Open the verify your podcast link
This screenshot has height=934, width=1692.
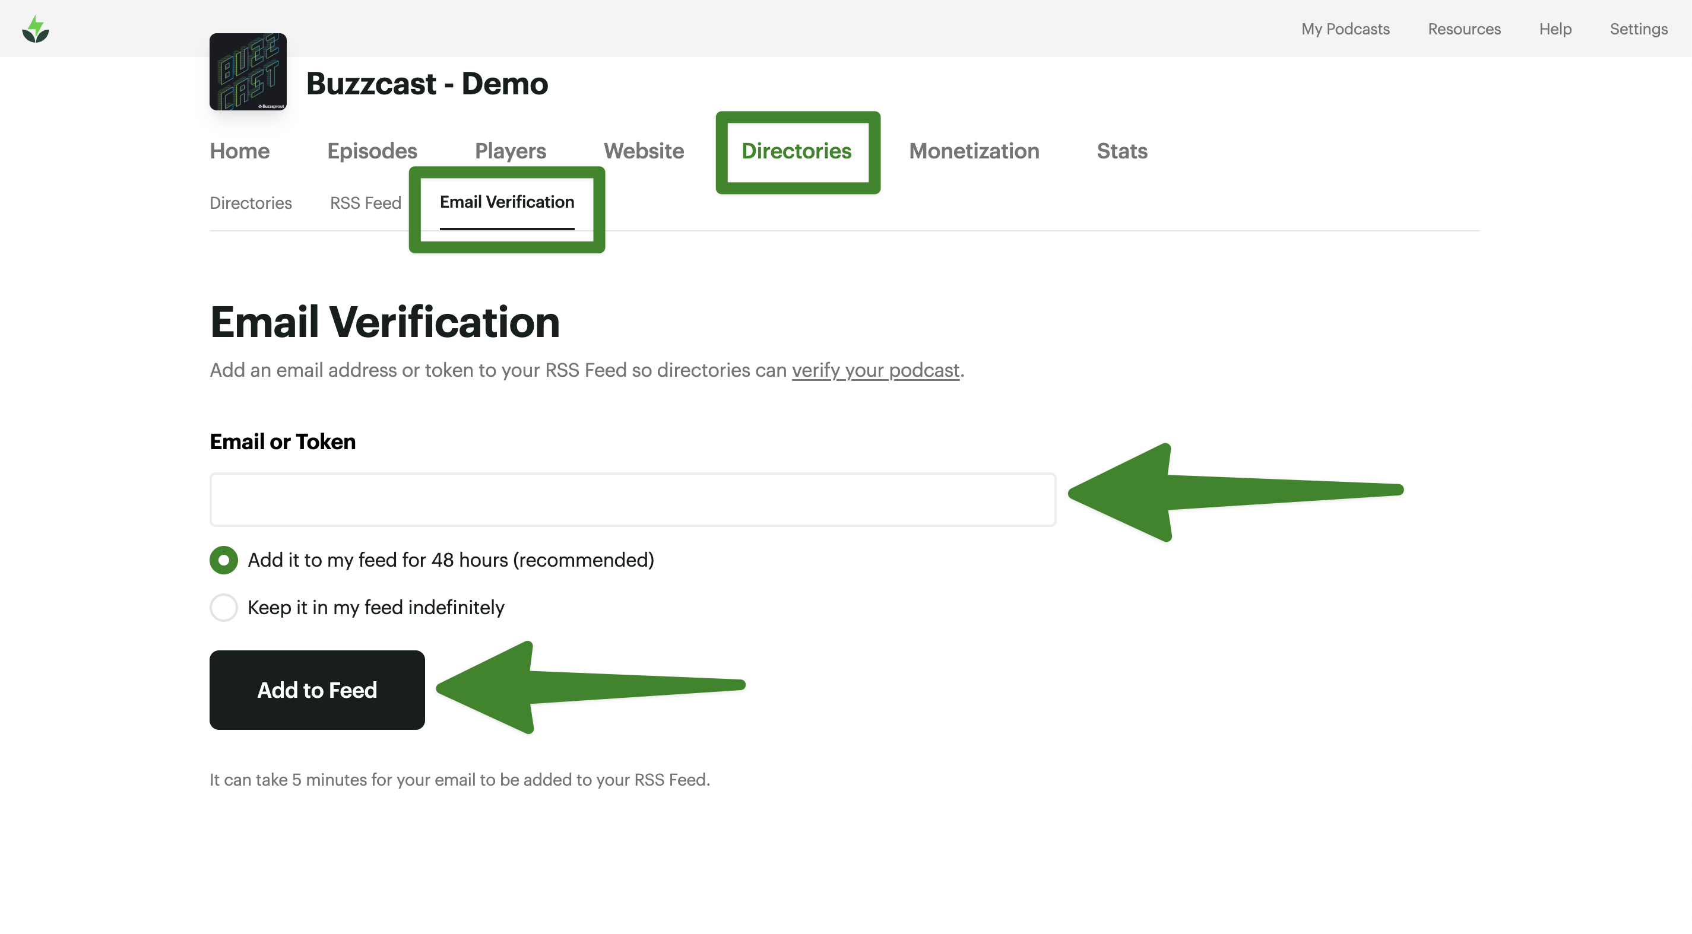[874, 370]
